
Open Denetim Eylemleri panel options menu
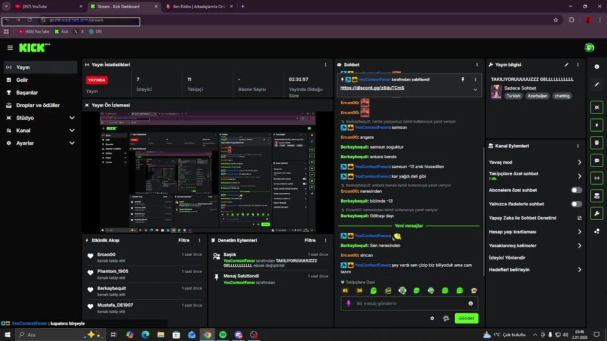click(x=325, y=241)
